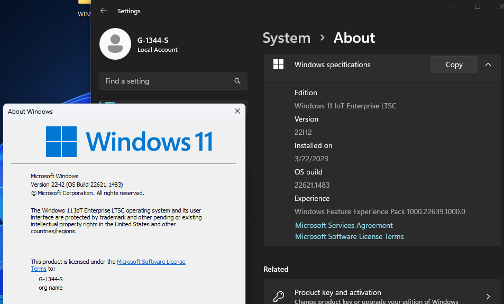Collapse the Windows specifications section
504x304 pixels.
tap(488, 65)
